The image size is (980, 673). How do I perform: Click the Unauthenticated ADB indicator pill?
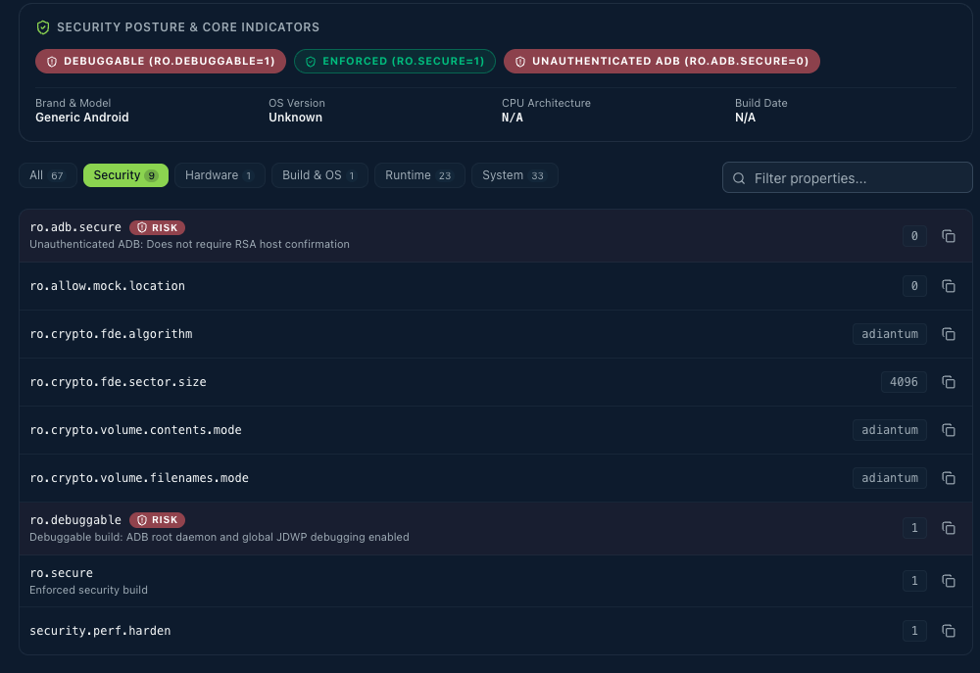661,62
